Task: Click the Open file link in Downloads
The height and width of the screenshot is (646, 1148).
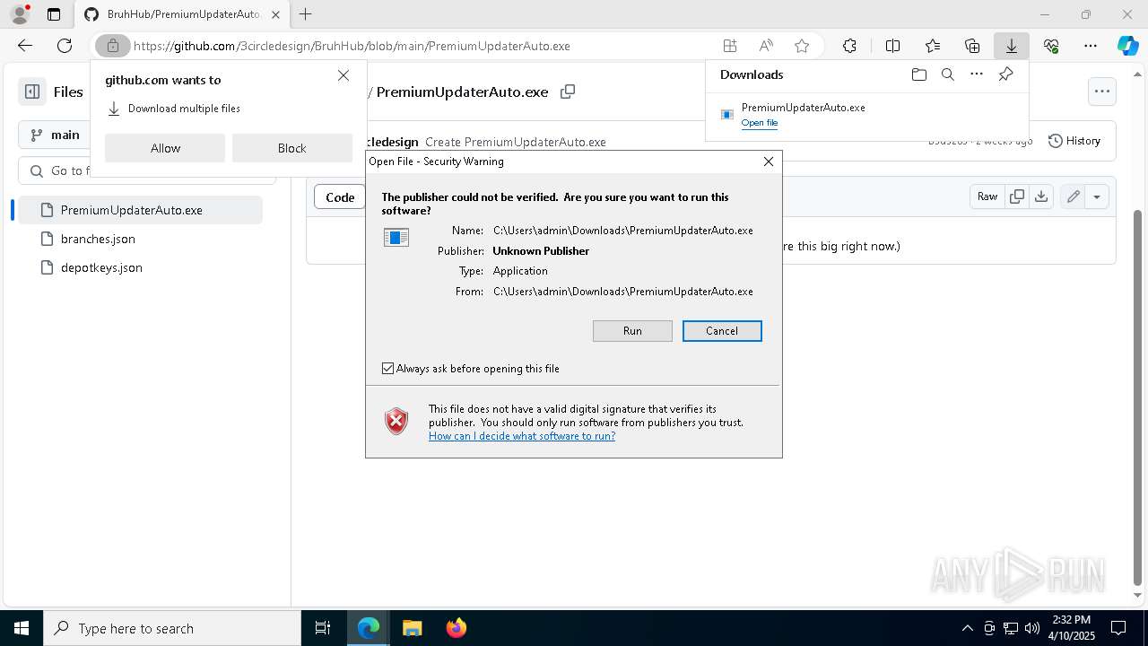Action: point(760,123)
